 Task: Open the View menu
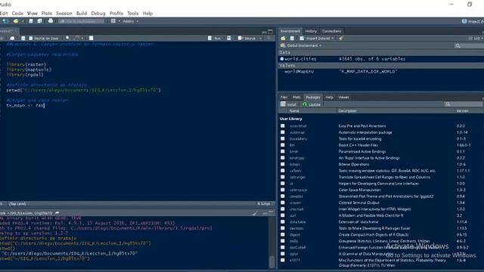[32, 14]
